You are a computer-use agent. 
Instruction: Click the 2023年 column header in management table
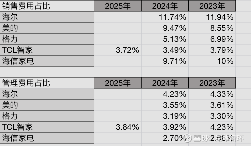[x=212, y=83]
